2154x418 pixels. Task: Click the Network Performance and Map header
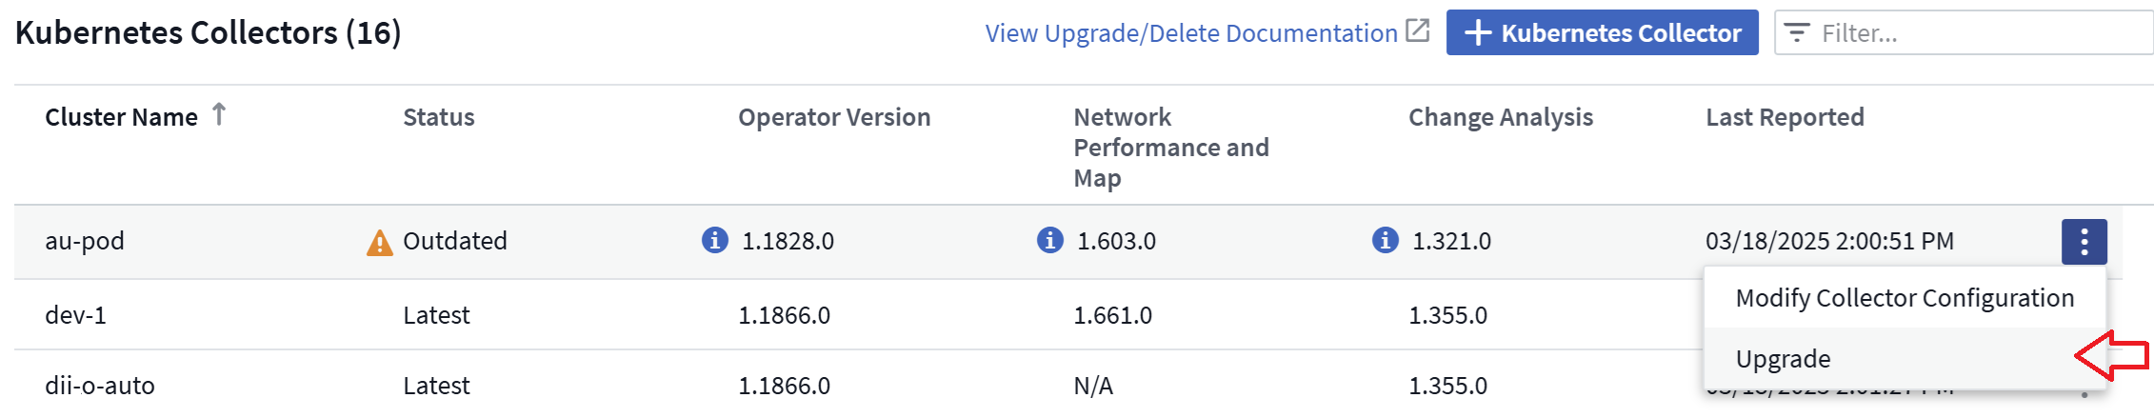click(1170, 148)
